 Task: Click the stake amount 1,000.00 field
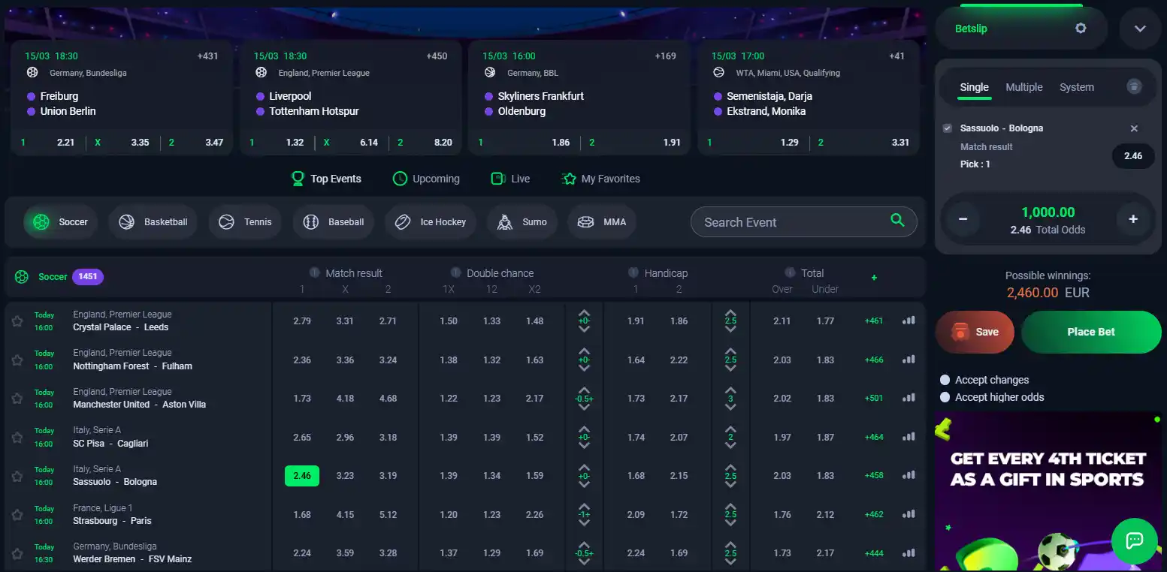tap(1048, 212)
